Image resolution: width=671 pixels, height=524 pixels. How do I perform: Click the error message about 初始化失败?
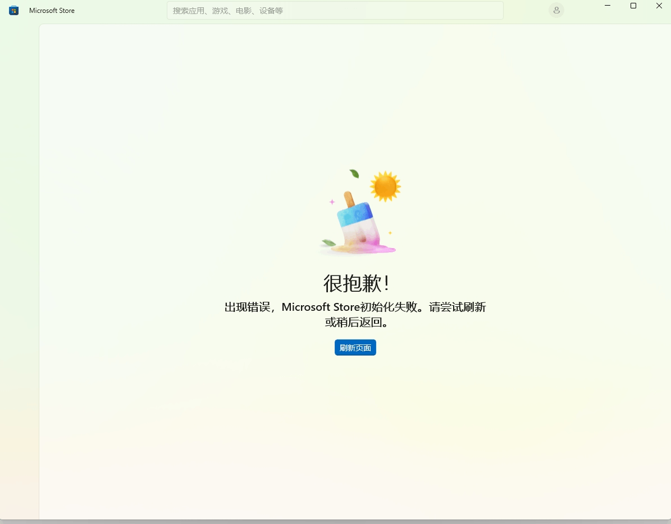355,314
